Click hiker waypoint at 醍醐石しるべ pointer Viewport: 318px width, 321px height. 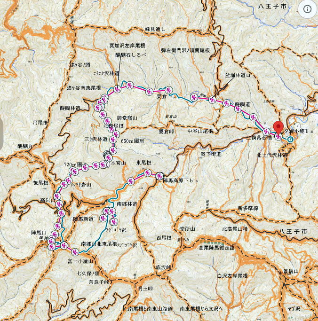coord(117,89)
